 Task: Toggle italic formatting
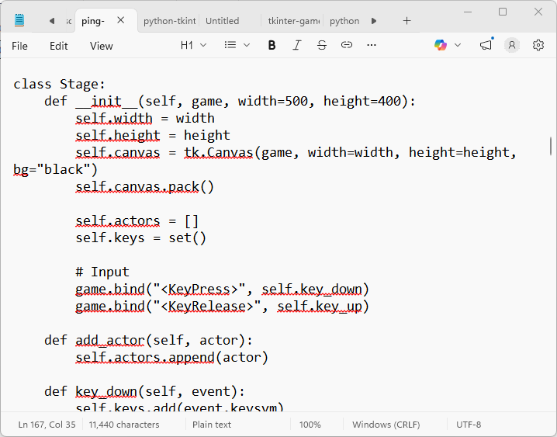pos(296,45)
